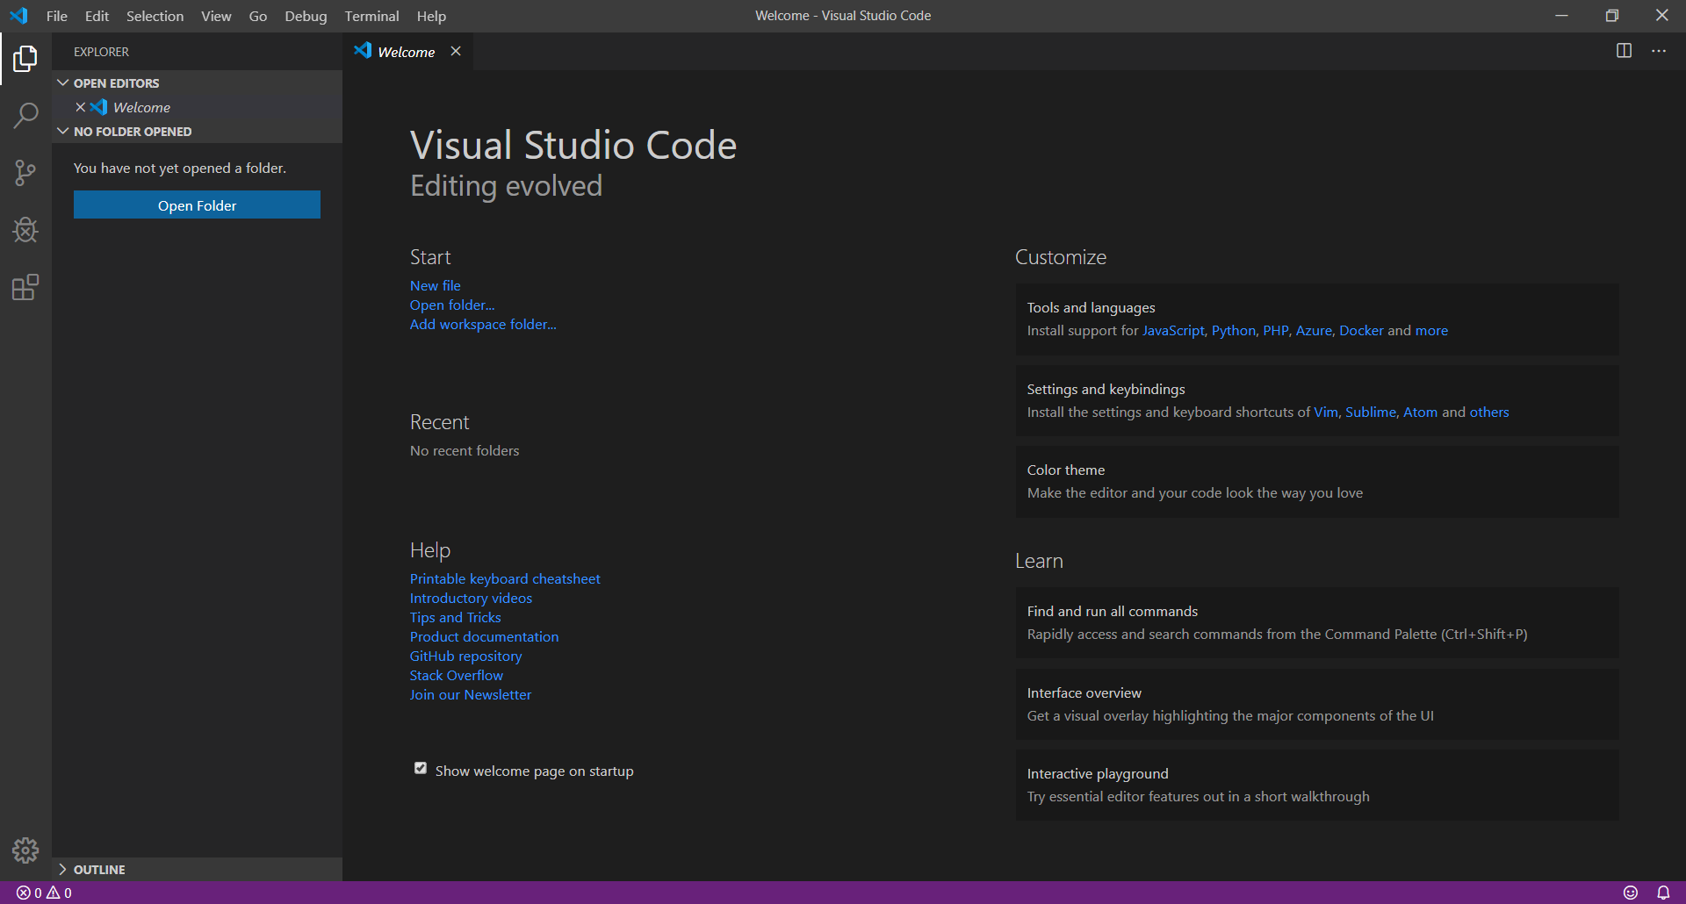Screen dimensions: 1686x904
Task: Open the Terminal menu
Action: tap(371, 16)
